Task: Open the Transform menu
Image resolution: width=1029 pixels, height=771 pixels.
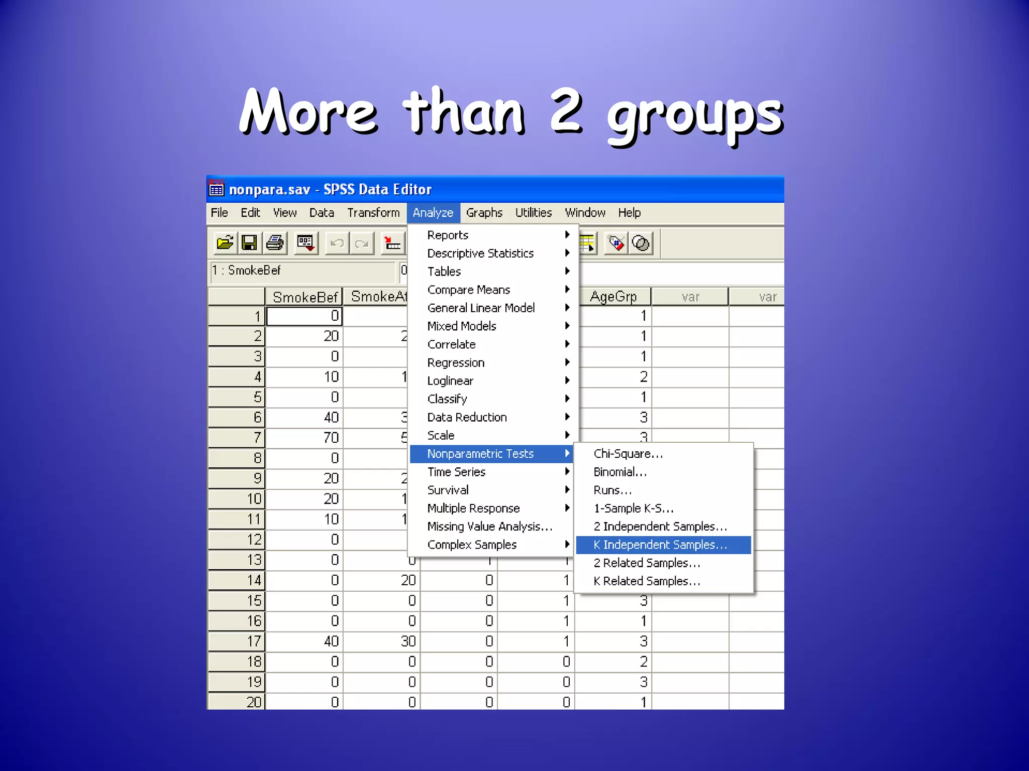Action: (373, 213)
